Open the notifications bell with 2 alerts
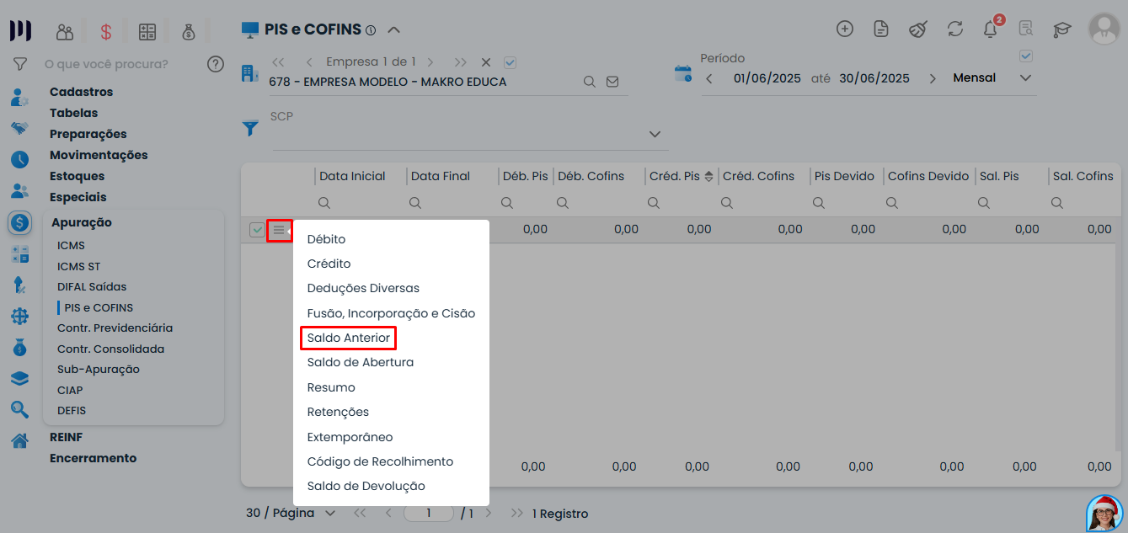 [x=990, y=29]
